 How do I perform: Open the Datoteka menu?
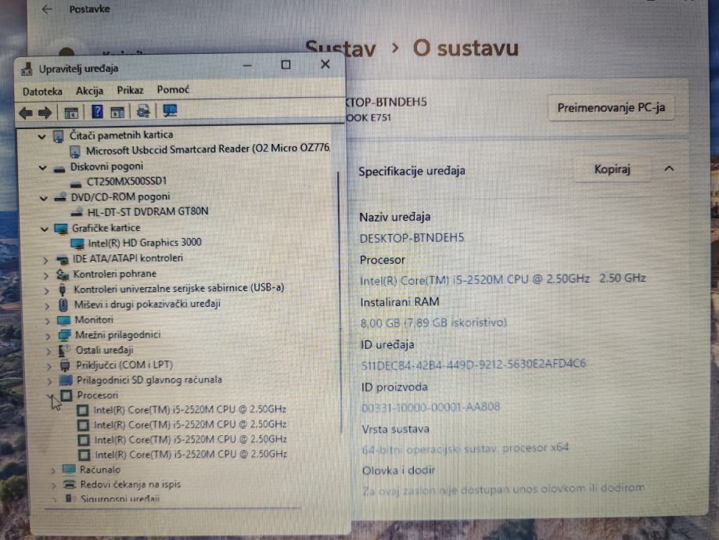tap(42, 92)
